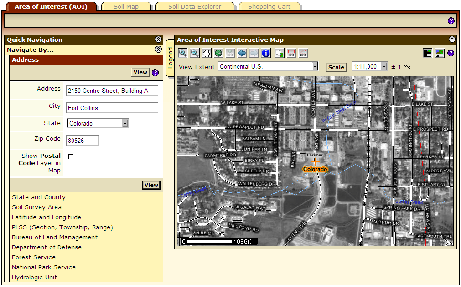Click the E STUART ST label on map
This screenshot has height=287, width=461.
[431, 185]
